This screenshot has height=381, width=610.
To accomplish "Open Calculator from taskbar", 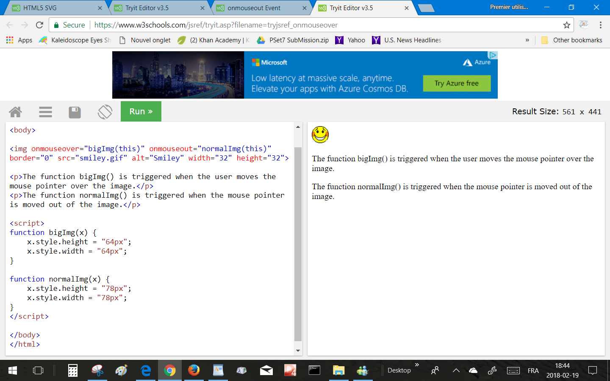I will 73,370.
